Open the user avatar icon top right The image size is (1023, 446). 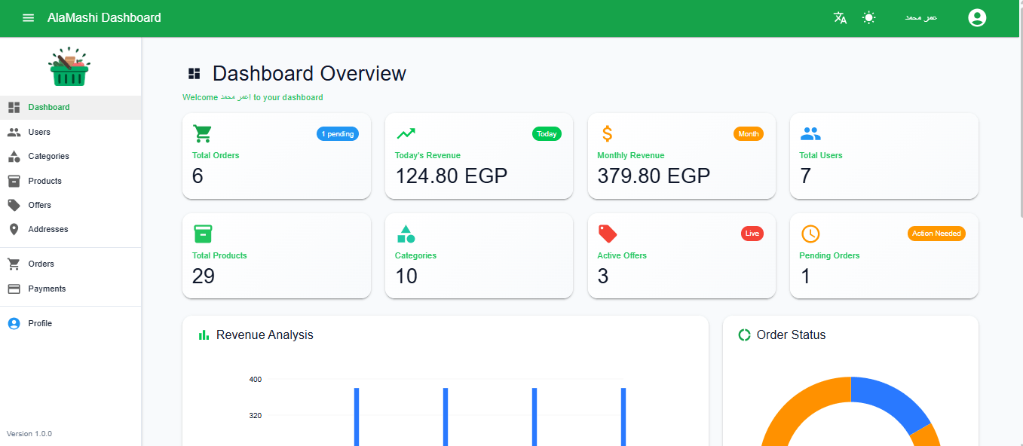coord(977,17)
